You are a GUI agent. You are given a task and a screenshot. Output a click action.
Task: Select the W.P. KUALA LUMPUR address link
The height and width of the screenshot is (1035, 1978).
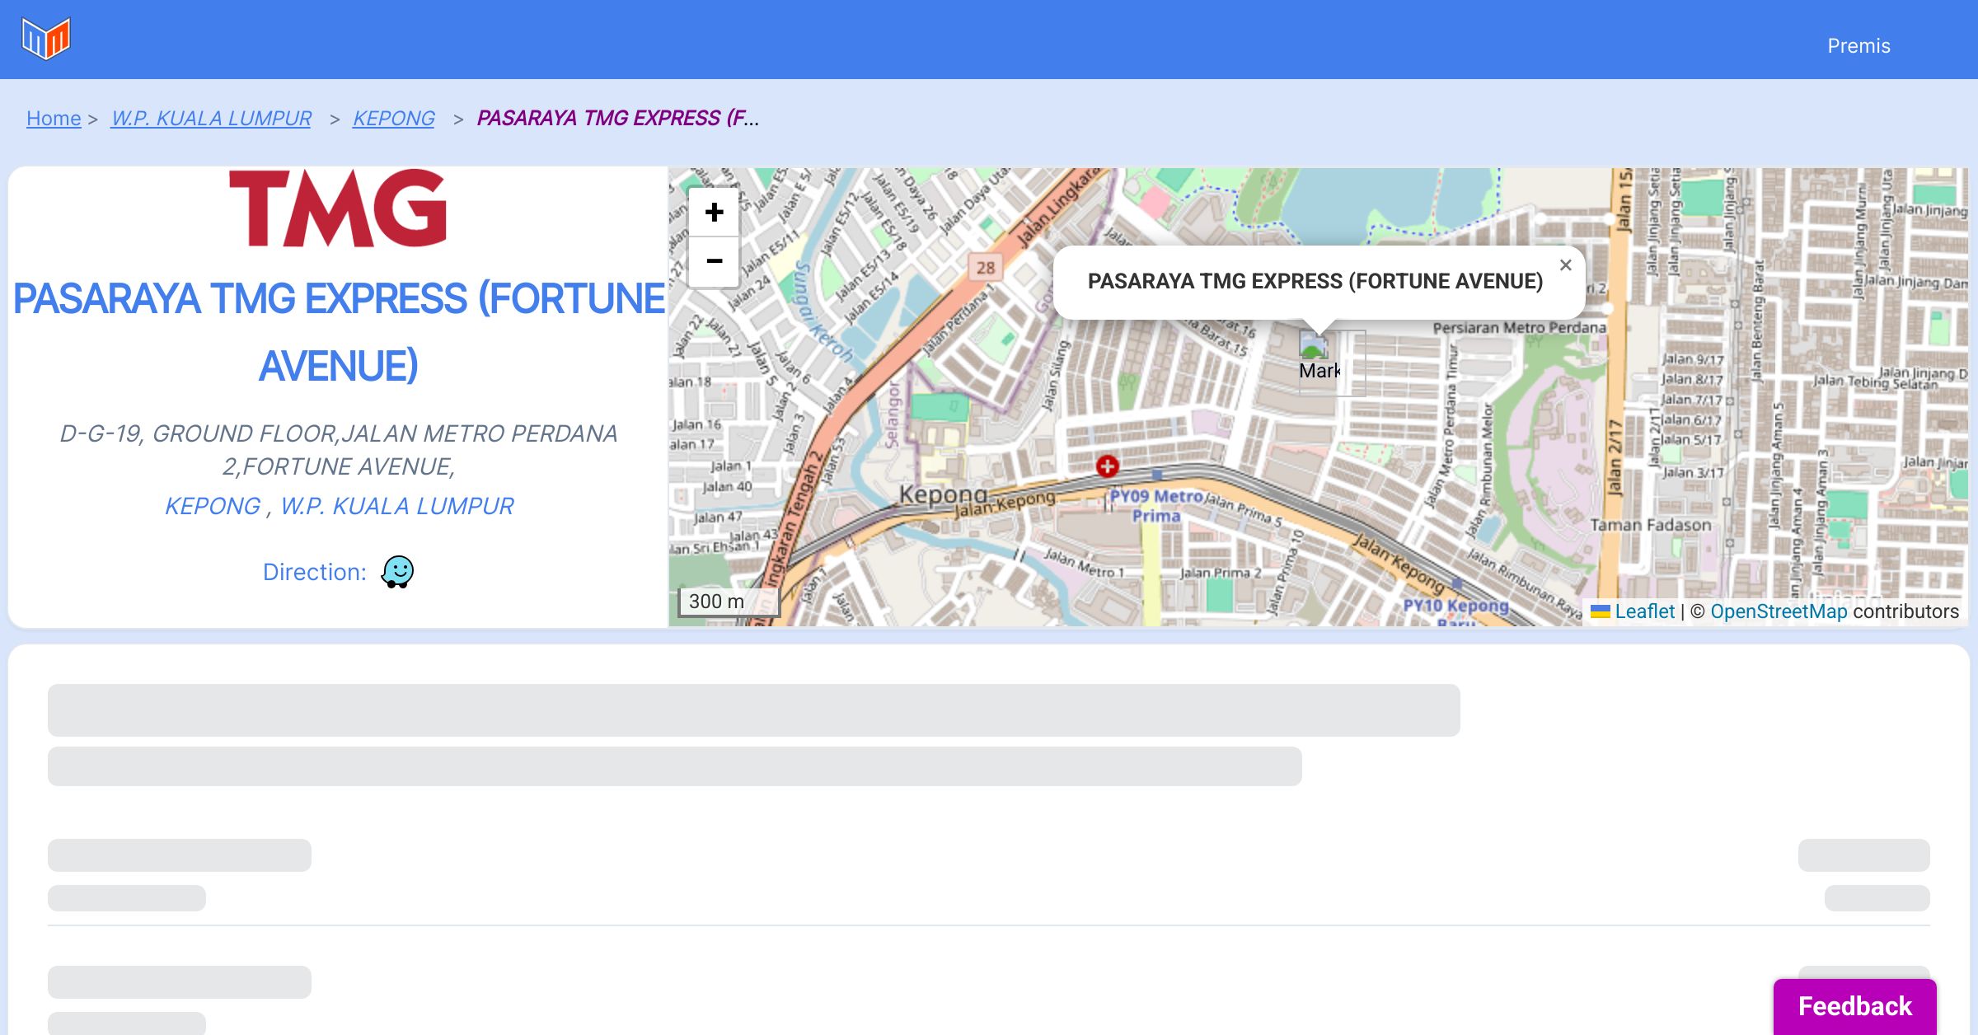coord(396,506)
